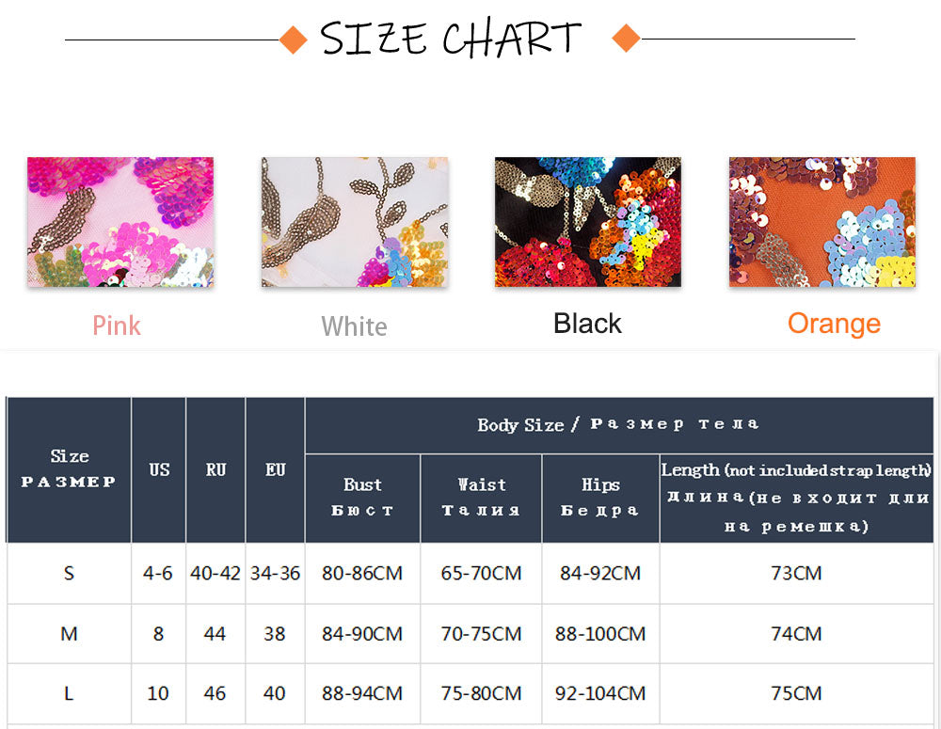Select the size M row label

tap(69, 634)
